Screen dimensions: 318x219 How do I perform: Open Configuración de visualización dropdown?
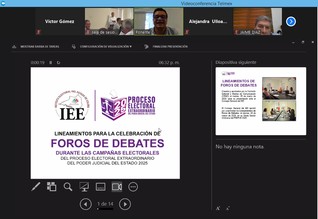click(x=106, y=47)
